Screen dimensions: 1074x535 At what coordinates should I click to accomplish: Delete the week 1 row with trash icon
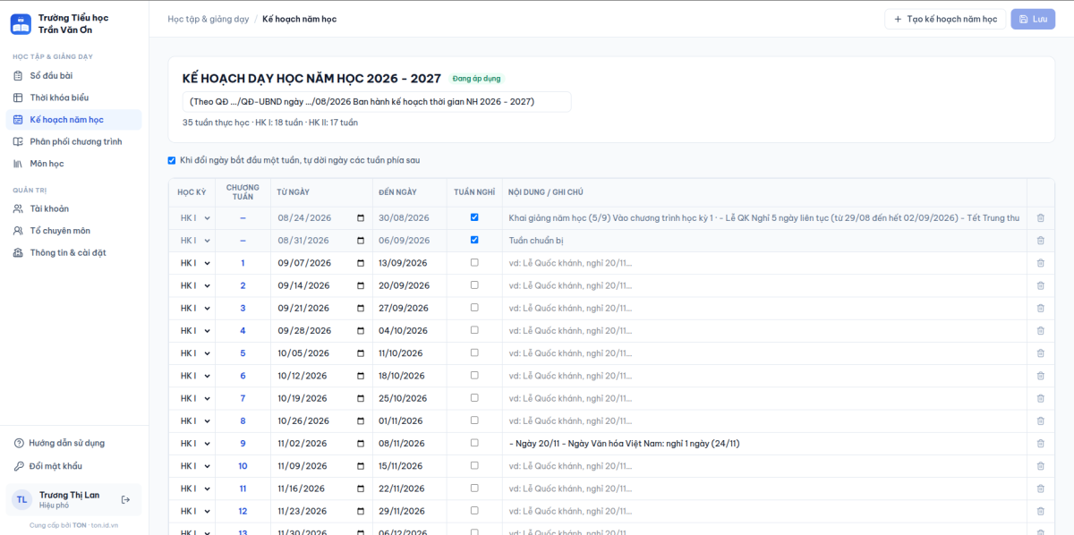1040,263
